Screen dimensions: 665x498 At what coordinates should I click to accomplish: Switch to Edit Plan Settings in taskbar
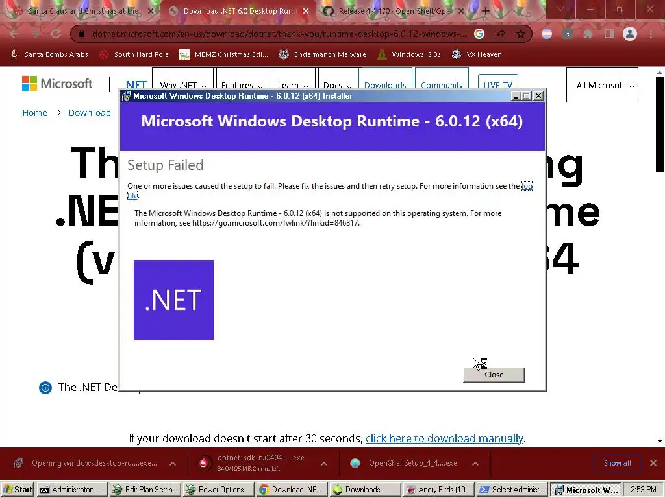pos(145,490)
